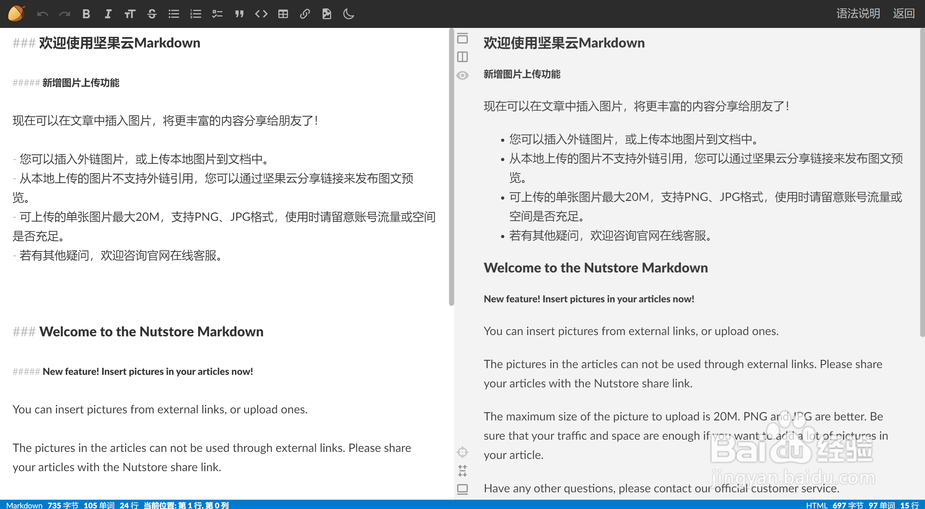Click the scroll-direction arrows icon

point(462,471)
